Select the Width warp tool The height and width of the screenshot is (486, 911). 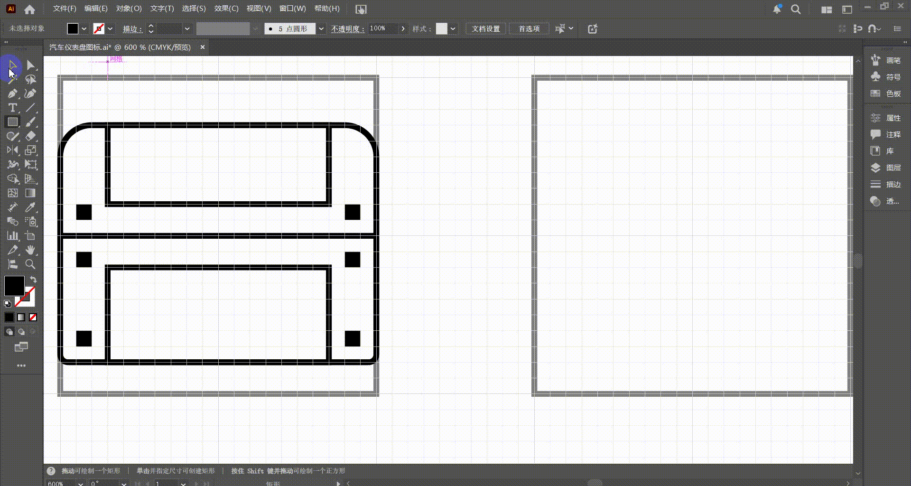(x=12, y=165)
